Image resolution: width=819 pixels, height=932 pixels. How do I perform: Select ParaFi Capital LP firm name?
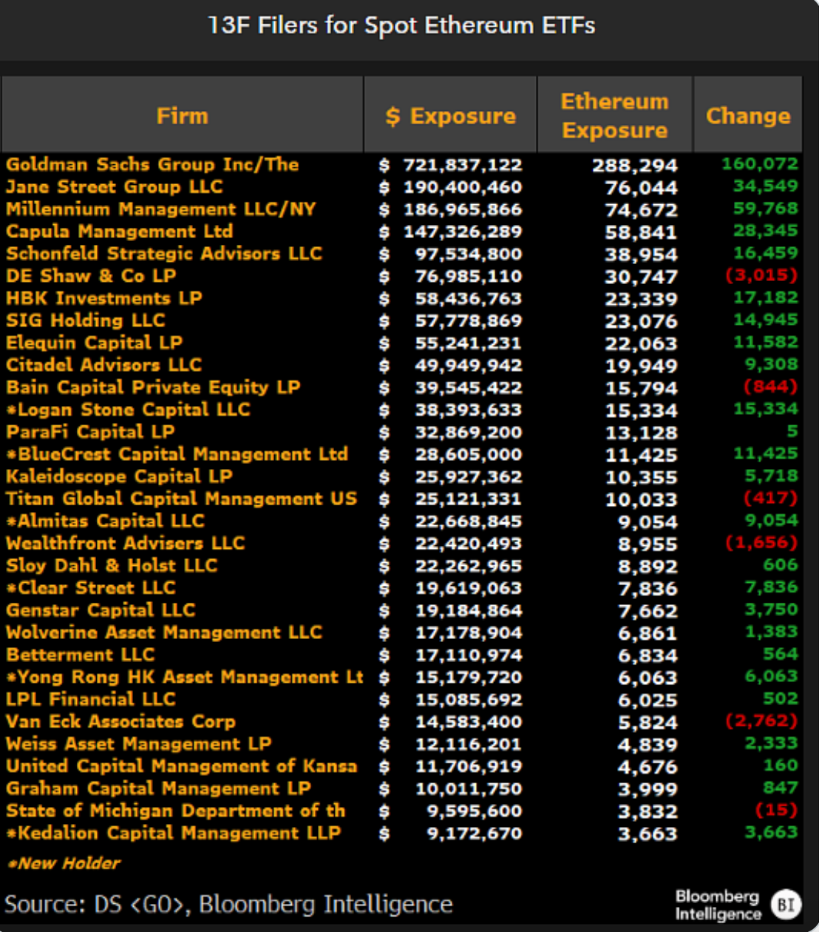90,431
